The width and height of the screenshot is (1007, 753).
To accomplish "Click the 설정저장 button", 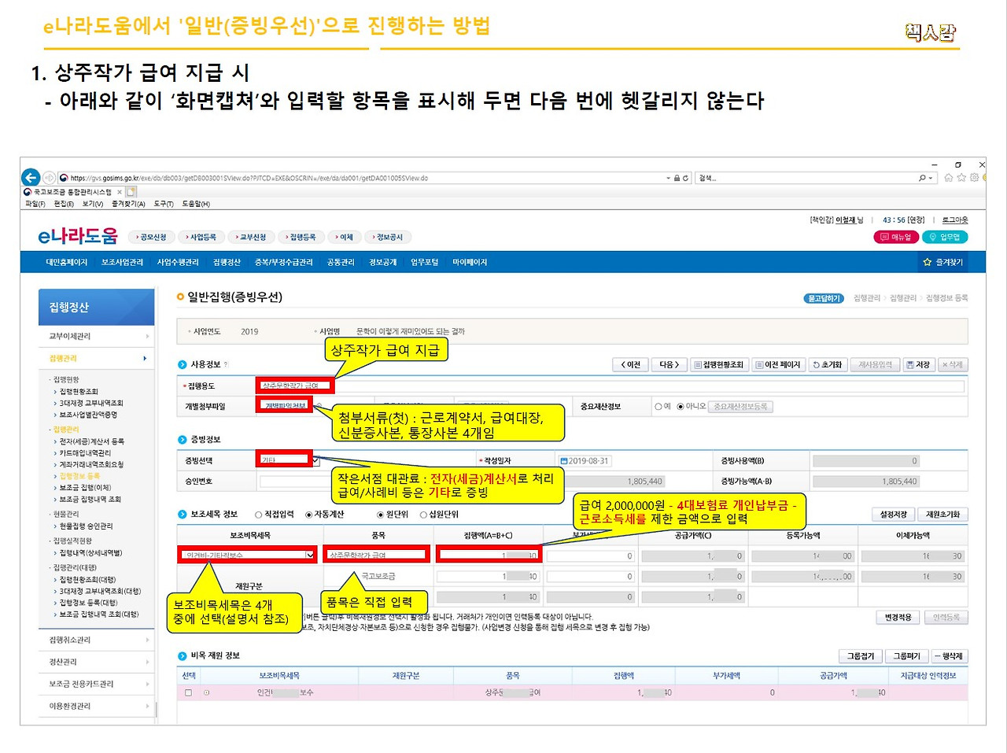I will [x=894, y=515].
